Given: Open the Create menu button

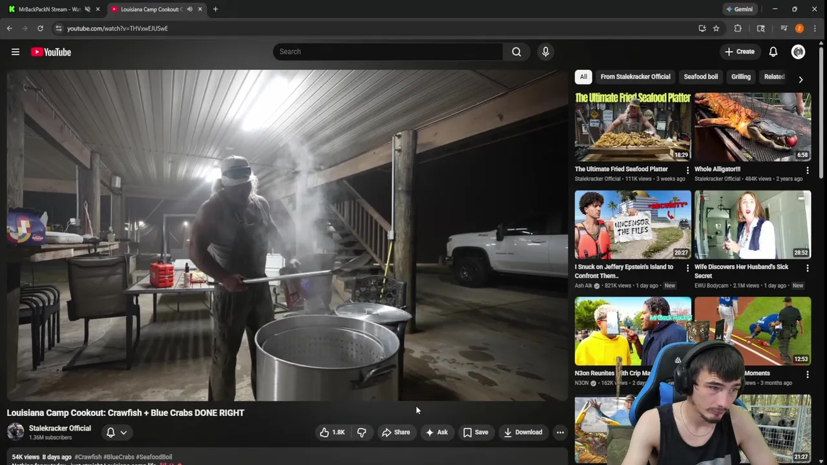Looking at the screenshot, I should coord(739,52).
